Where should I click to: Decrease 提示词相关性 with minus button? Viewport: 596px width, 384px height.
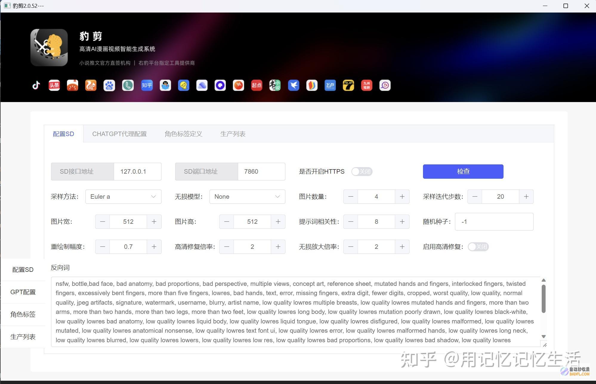[x=351, y=222]
